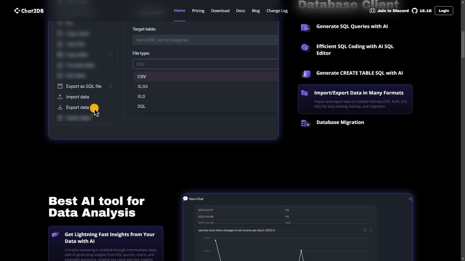Open the Discord icon in header

point(372,11)
